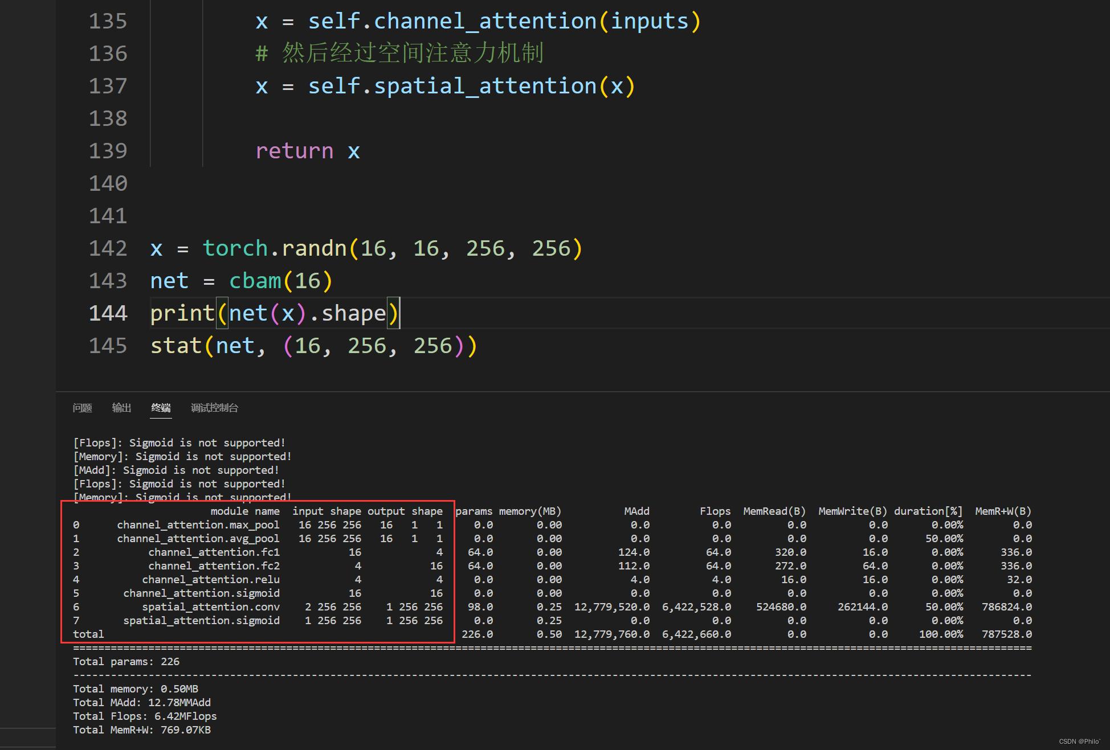
Task: Click line number 142 in the gutter
Action: click(108, 248)
